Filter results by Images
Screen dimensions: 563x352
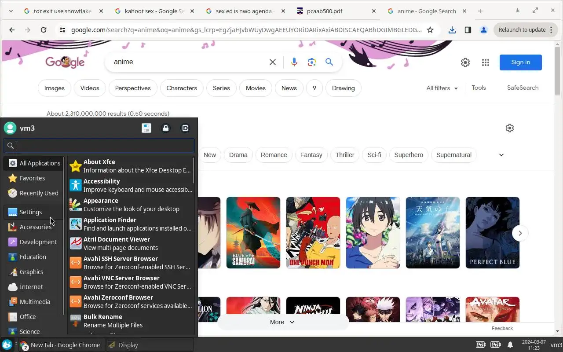click(55, 88)
